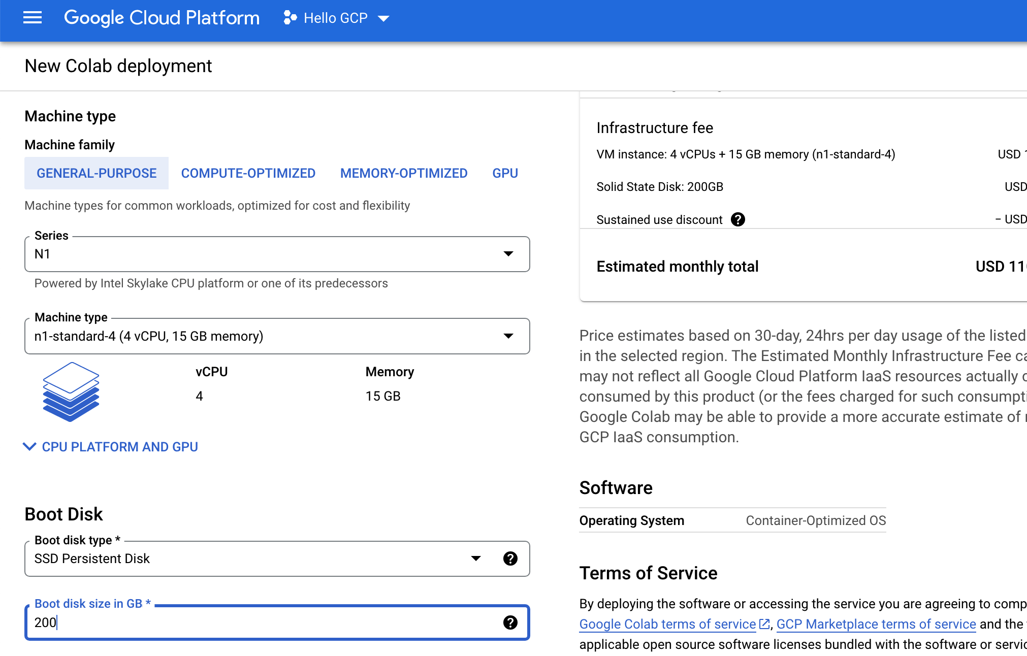Click the external link icon after Colab terms
Image resolution: width=1027 pixels, height=656 pixels.
point(764,624)
